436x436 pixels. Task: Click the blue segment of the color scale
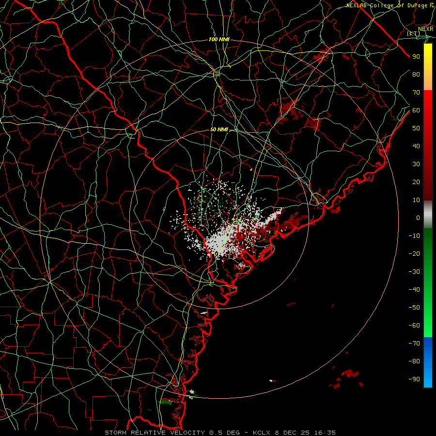pyautogui.click(x=428, y=362)
